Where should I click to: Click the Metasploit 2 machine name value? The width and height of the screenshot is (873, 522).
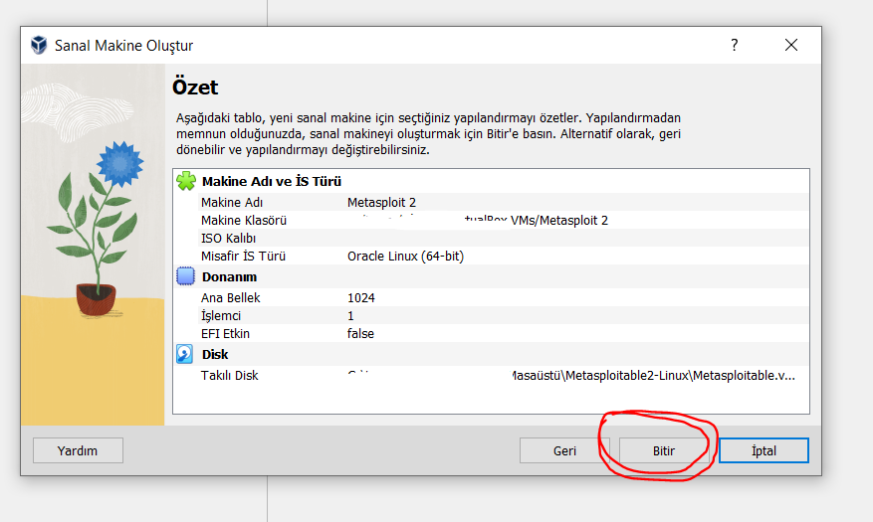381,203
